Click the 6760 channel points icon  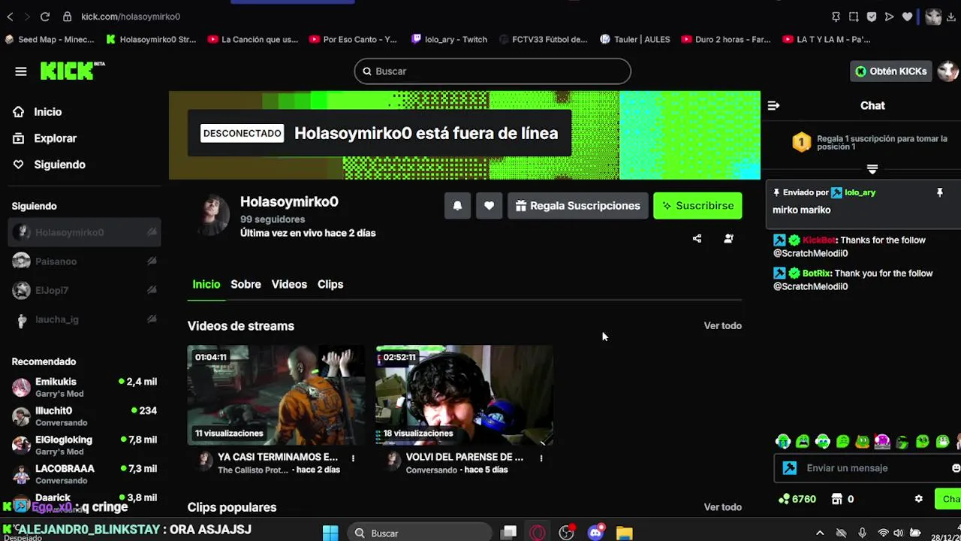[x=785, y=499]
